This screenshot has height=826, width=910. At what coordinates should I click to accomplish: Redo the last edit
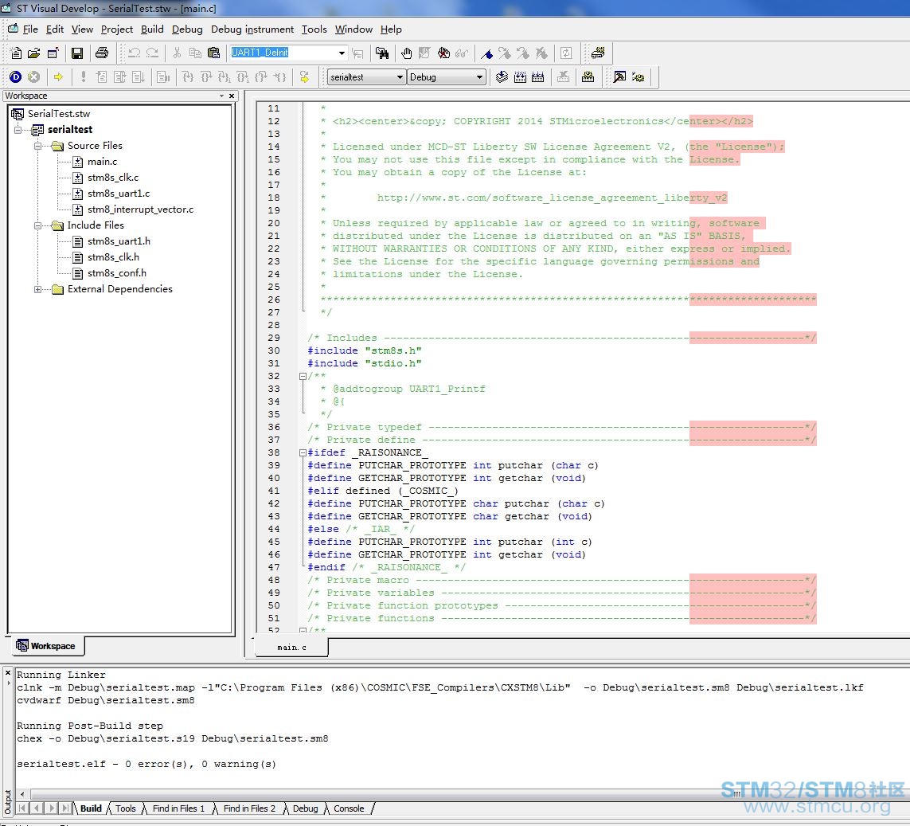tap(152, 53)
